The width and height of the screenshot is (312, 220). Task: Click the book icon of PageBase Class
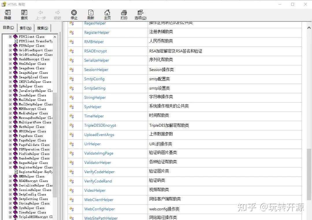(x=16, y=136)
